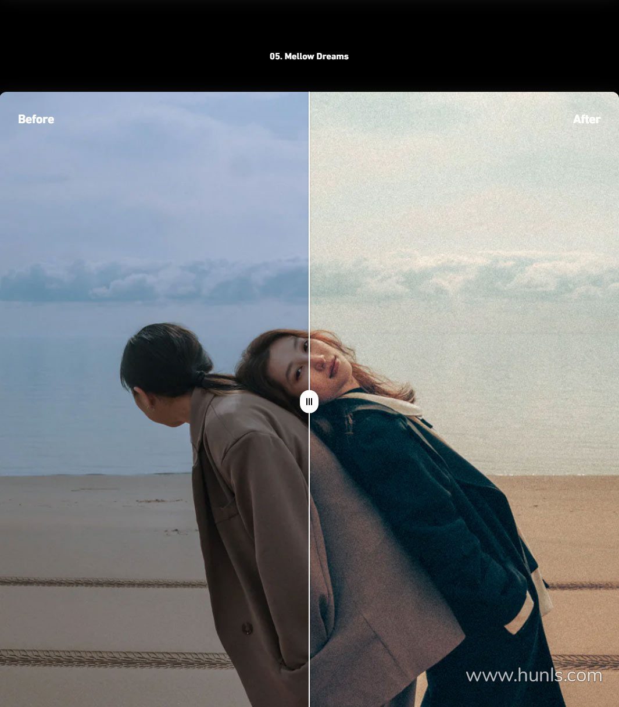Click the "Before" label on the image
This screenshot has height=707, width=619.
point(36,119)
